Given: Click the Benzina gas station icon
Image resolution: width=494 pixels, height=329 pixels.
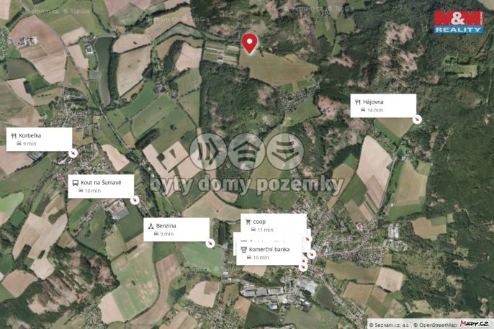Looking at the screenshot, I should 151,226.
